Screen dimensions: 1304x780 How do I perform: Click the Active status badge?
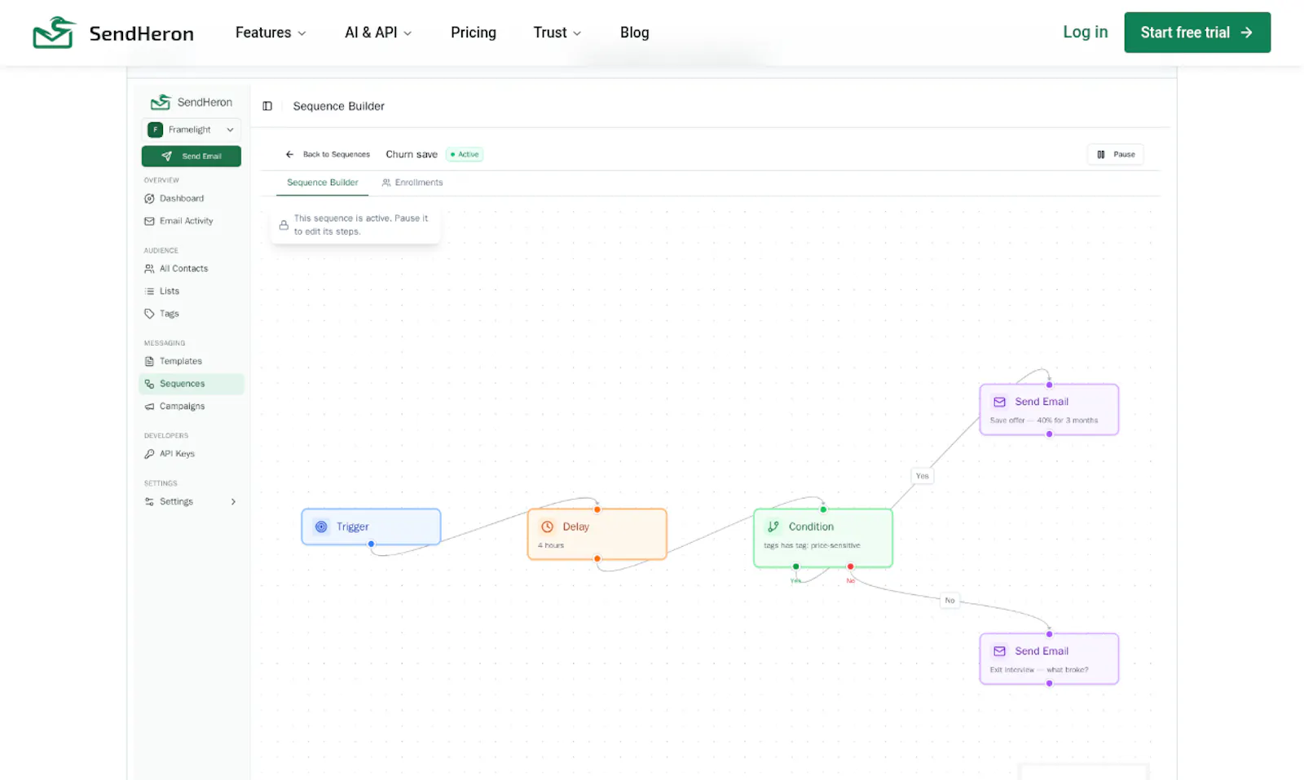(465, 154)
